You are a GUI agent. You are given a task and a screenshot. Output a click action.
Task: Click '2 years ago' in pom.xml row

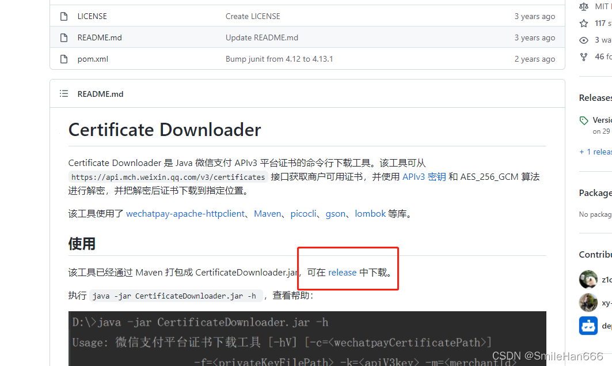535,59
